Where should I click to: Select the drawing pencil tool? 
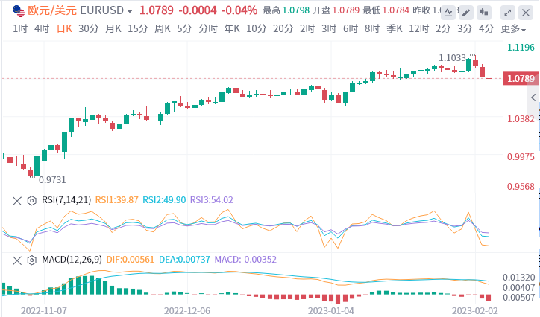[x=466, y=13]
